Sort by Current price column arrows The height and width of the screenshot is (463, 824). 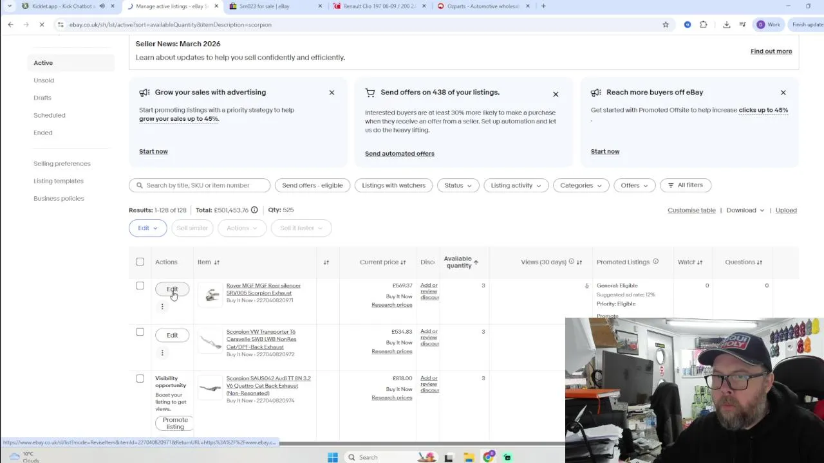tap(403, 262)
